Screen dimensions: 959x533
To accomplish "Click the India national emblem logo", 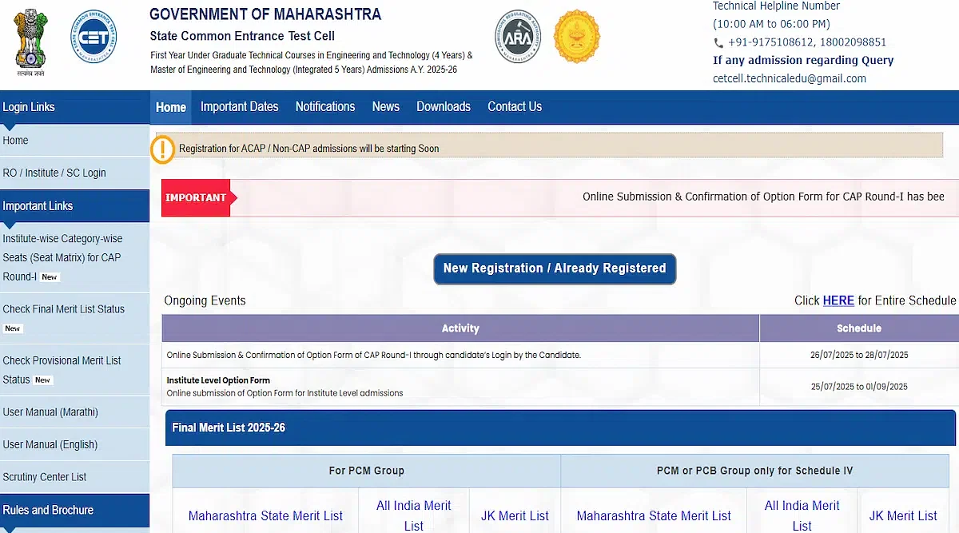I will (x=30, y=42).
